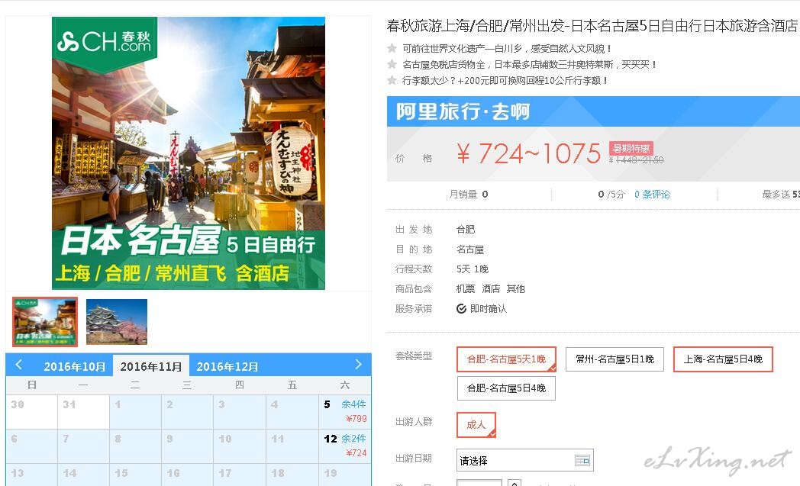Click the 5天 1晚 duration value
The height and width of the screenshot is (486, 800).
pos(473,269)
